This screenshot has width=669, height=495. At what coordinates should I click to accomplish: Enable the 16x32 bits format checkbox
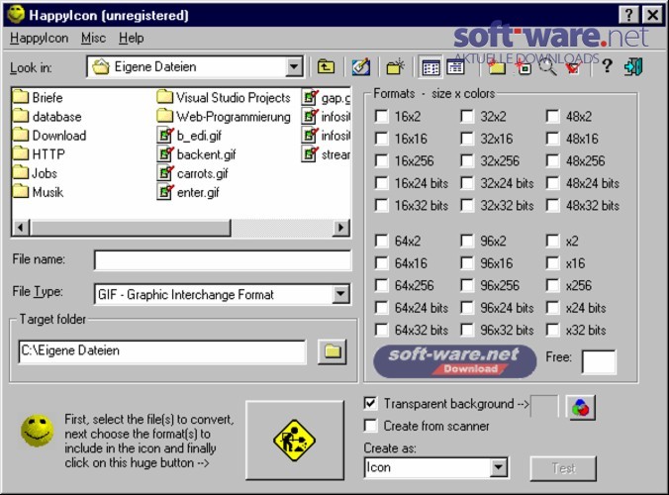click(381, 205)
